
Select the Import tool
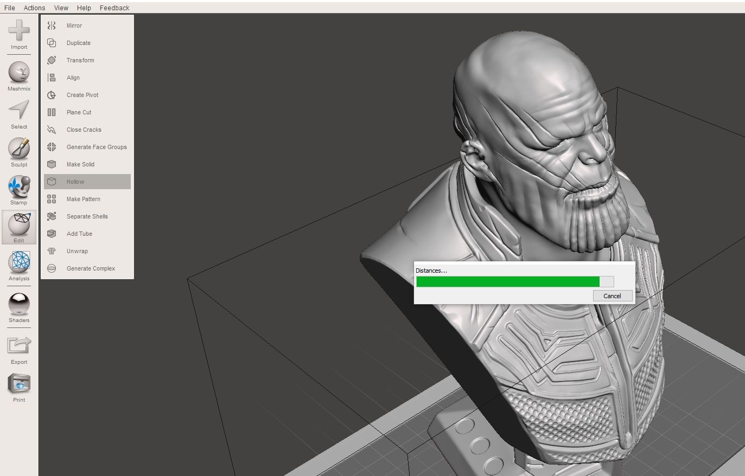click(x=19, y=35)
